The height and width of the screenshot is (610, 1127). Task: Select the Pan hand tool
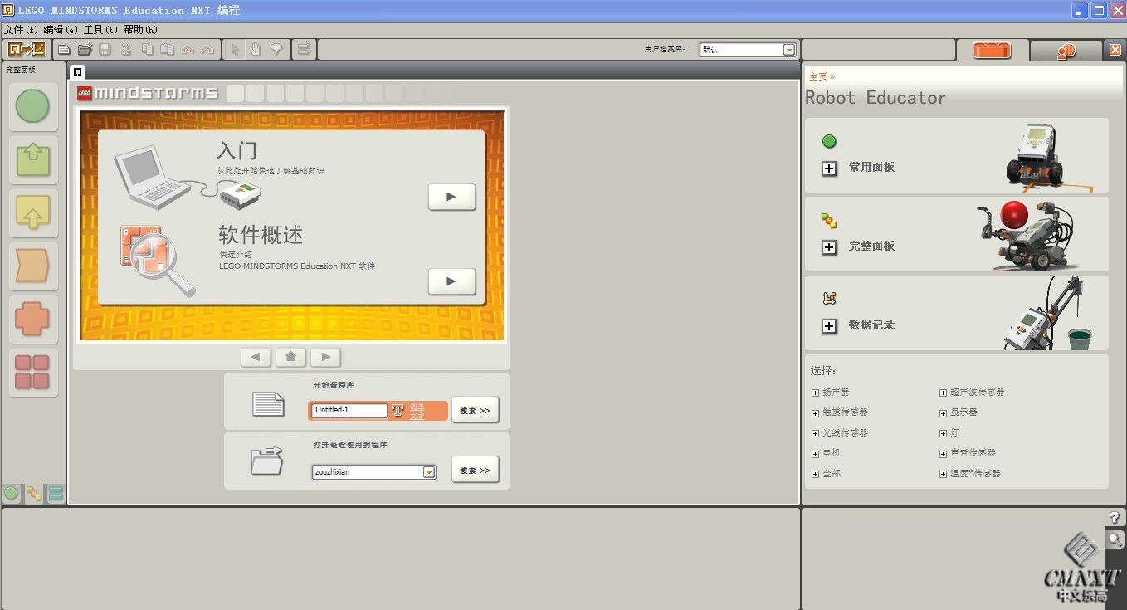click(256, 50)
